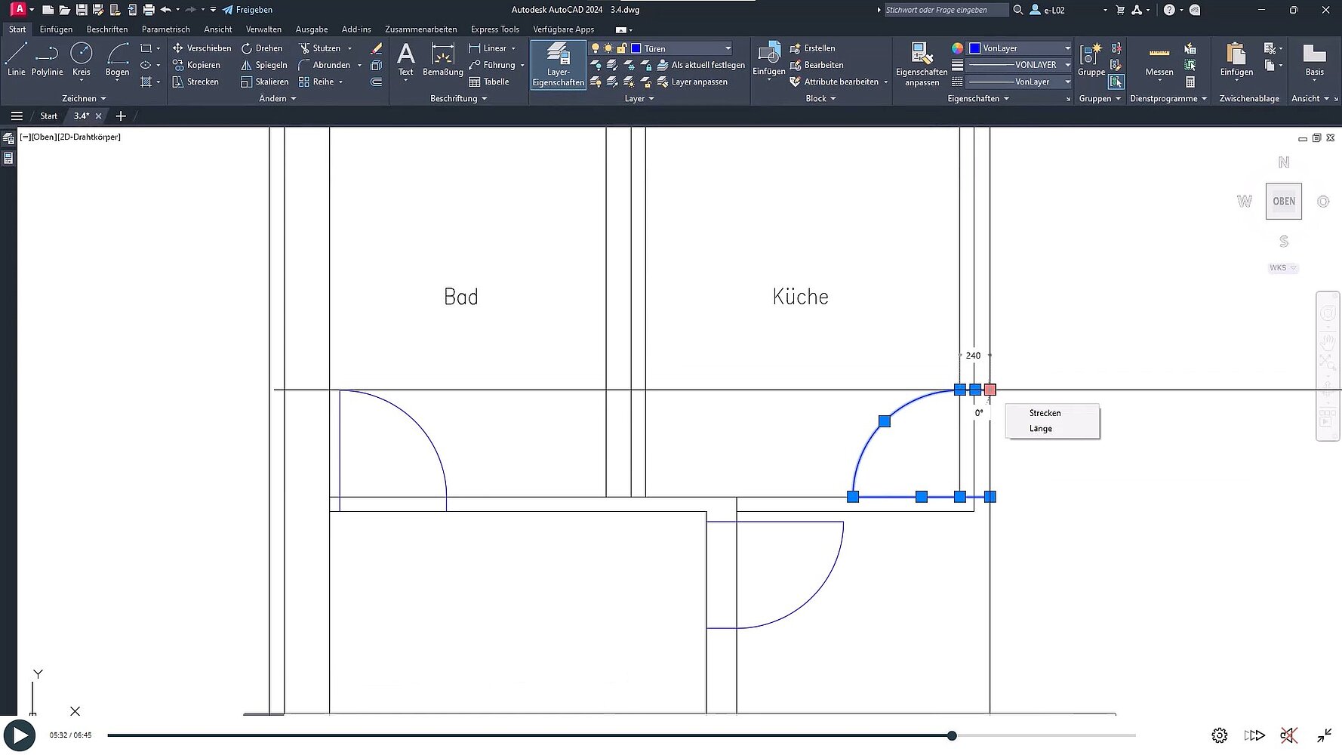Choose Länge from the grip menu

click(x=1041, y=429)
